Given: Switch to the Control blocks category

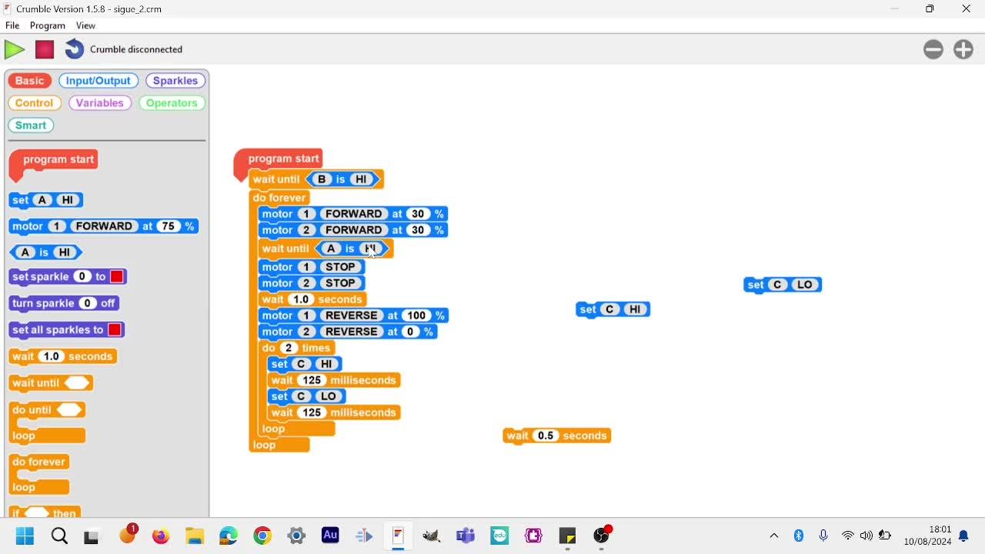Looking at the screenshot, I should [x=35, y=103].
